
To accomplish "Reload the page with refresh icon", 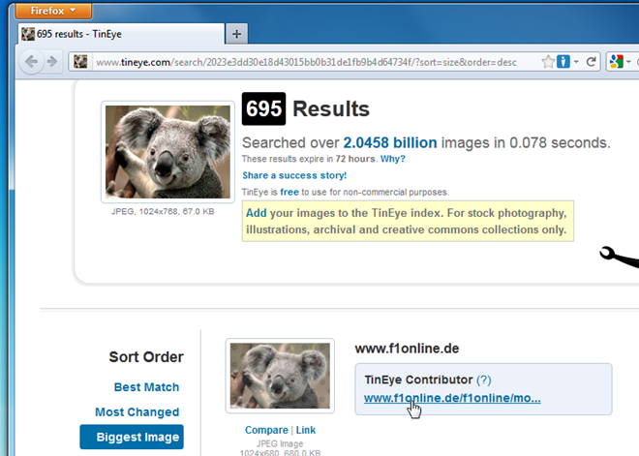I will [591, 62].
